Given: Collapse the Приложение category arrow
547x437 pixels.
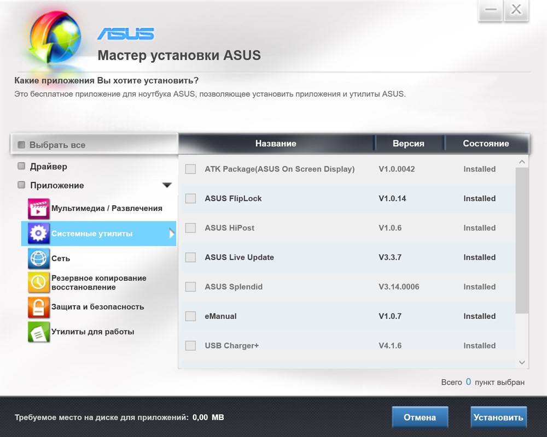Looking at the screenshot, I should click(167, 185).
